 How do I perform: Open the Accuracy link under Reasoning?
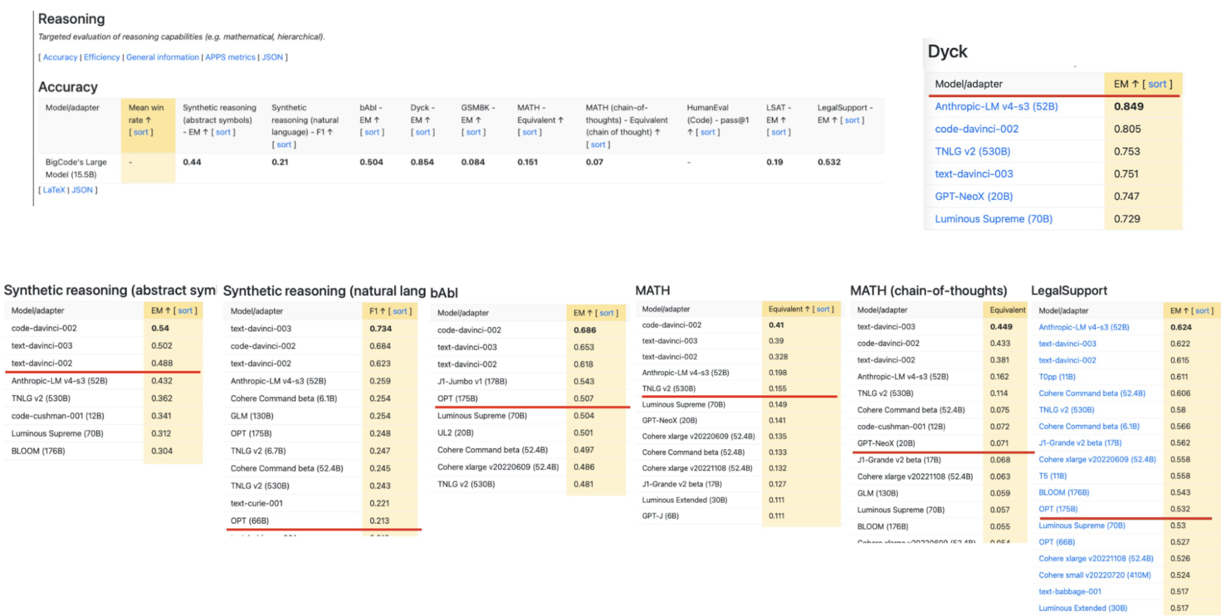coord(60,57)
